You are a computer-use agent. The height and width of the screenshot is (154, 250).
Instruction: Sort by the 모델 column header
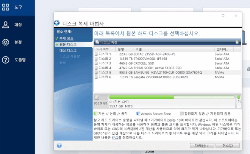tap(173, 49)
